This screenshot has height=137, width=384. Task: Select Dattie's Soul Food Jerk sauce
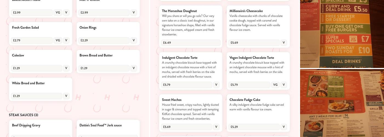point(100,125)
